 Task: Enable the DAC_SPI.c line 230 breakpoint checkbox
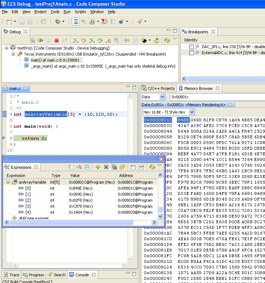(192, 47)
